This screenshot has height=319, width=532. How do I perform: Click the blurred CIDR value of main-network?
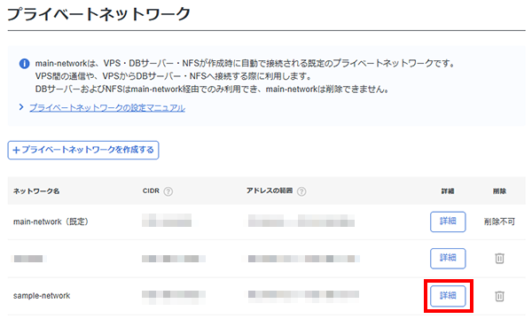(x=167, y=220)
